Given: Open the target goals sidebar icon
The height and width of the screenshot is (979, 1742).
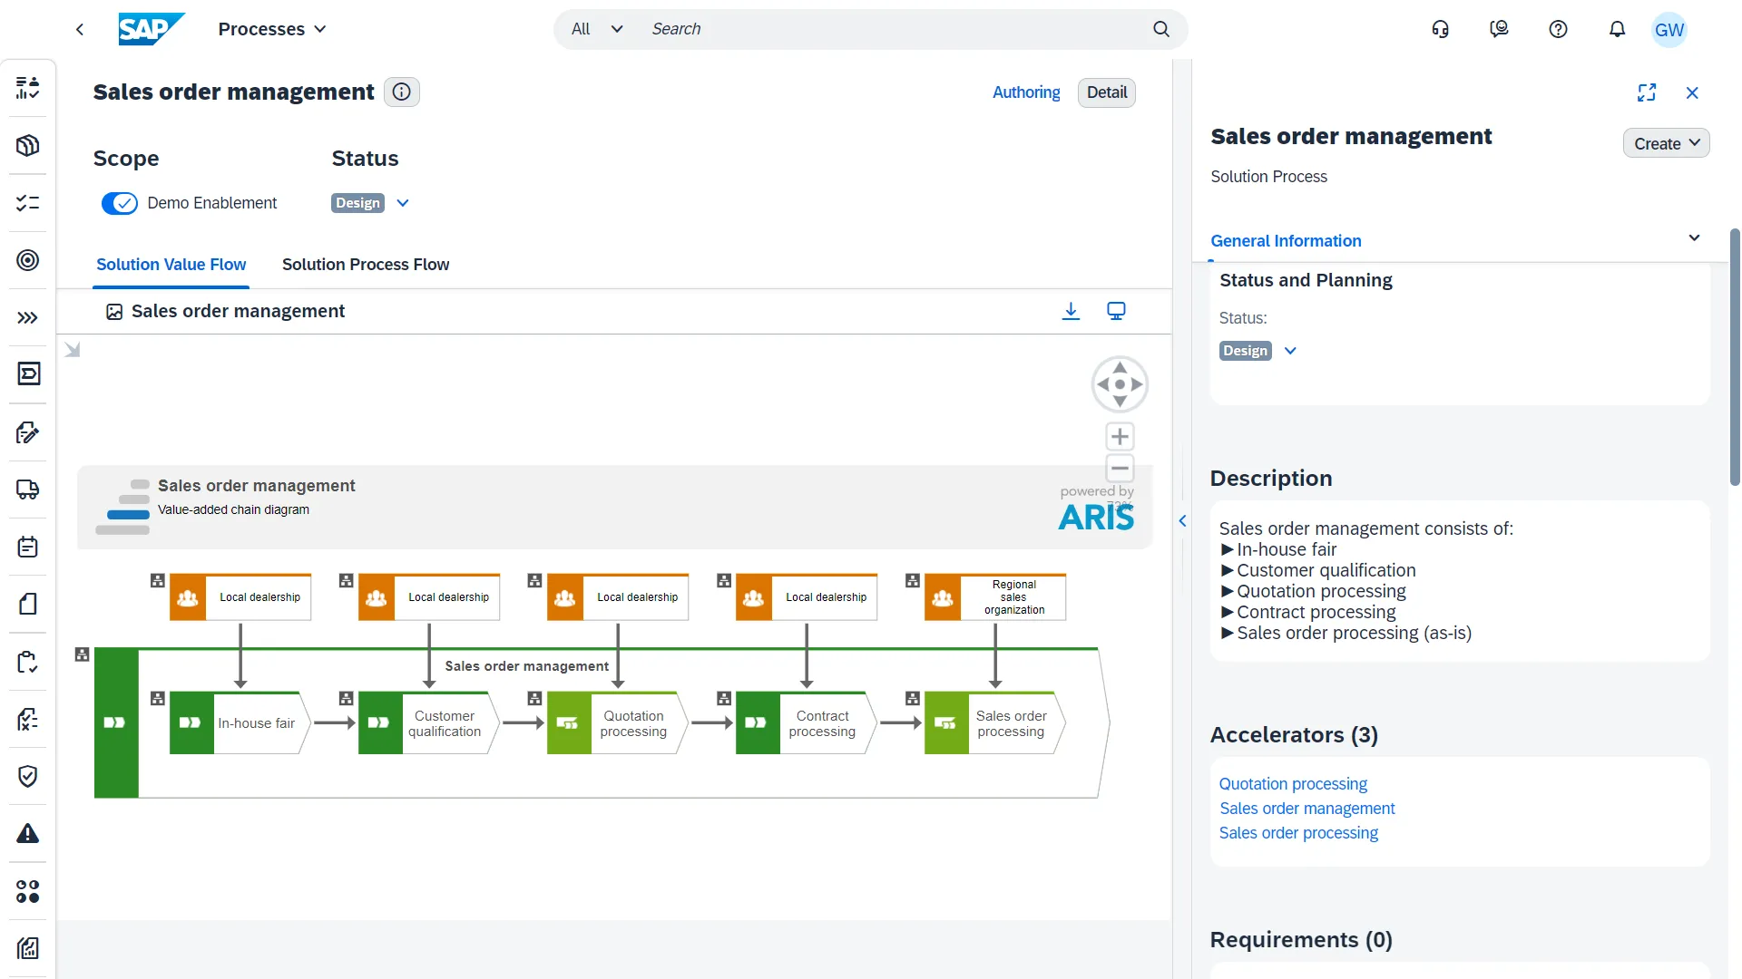Looking at the screenshot, I should click(28, 260).
